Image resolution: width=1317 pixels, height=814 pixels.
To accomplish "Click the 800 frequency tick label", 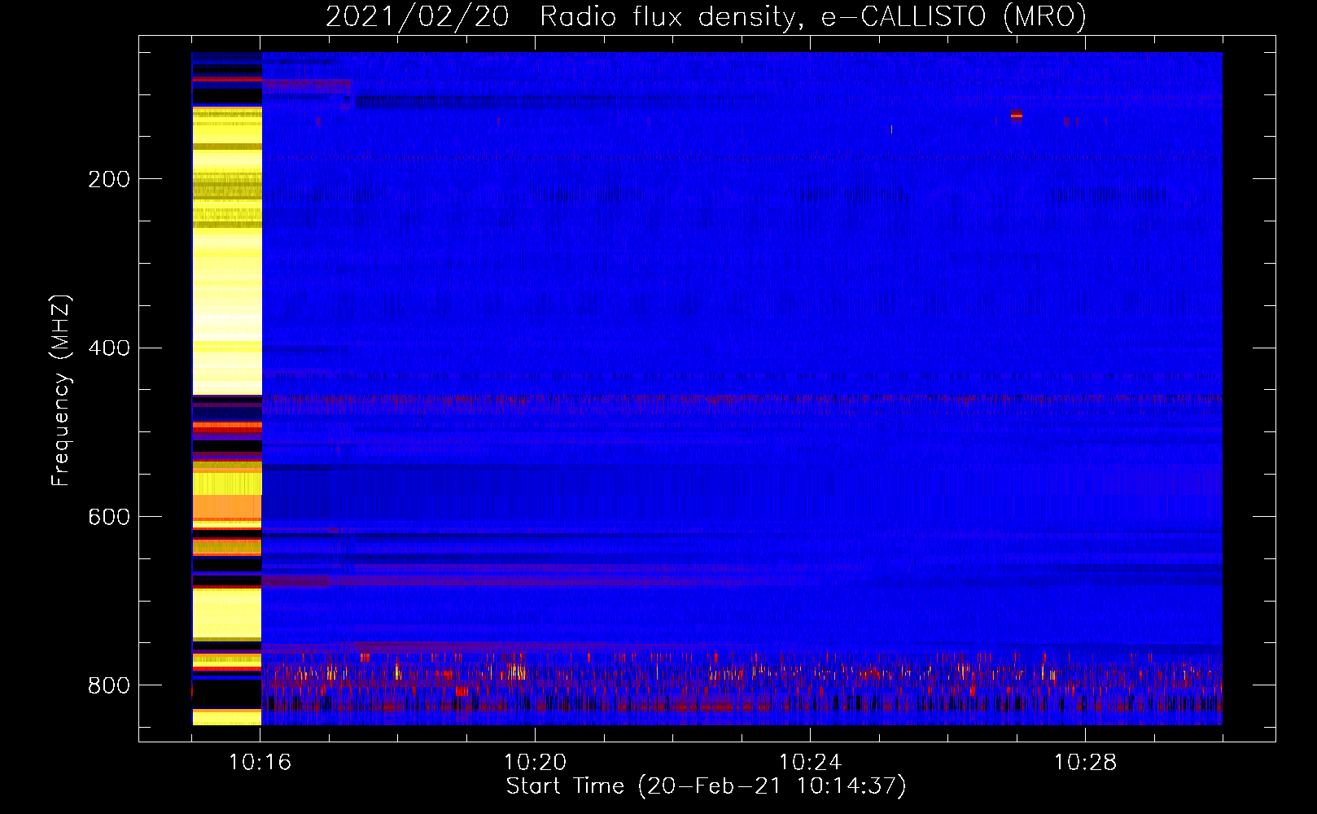I will 109,685.
